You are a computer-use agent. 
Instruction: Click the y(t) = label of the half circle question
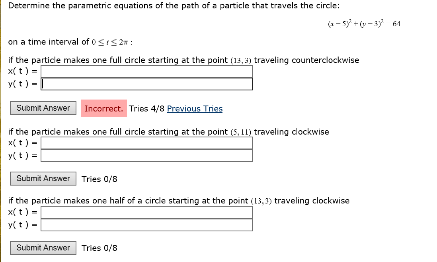pyautogui.click(x=22, y=225)
